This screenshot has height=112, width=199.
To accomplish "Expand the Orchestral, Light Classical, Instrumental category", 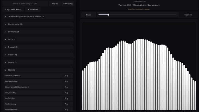I will point(38,17).
